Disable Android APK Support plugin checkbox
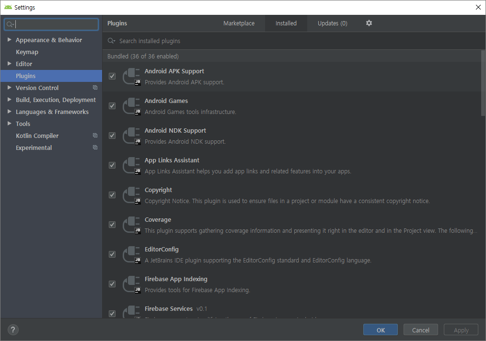486x341 pixels. pyautogui.click(x=112, y=76)
